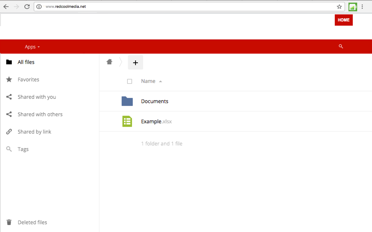The height and width of the screenshot is (232, 372).
Task: Click the blue Documents folder icon
Action: [127, 101]
